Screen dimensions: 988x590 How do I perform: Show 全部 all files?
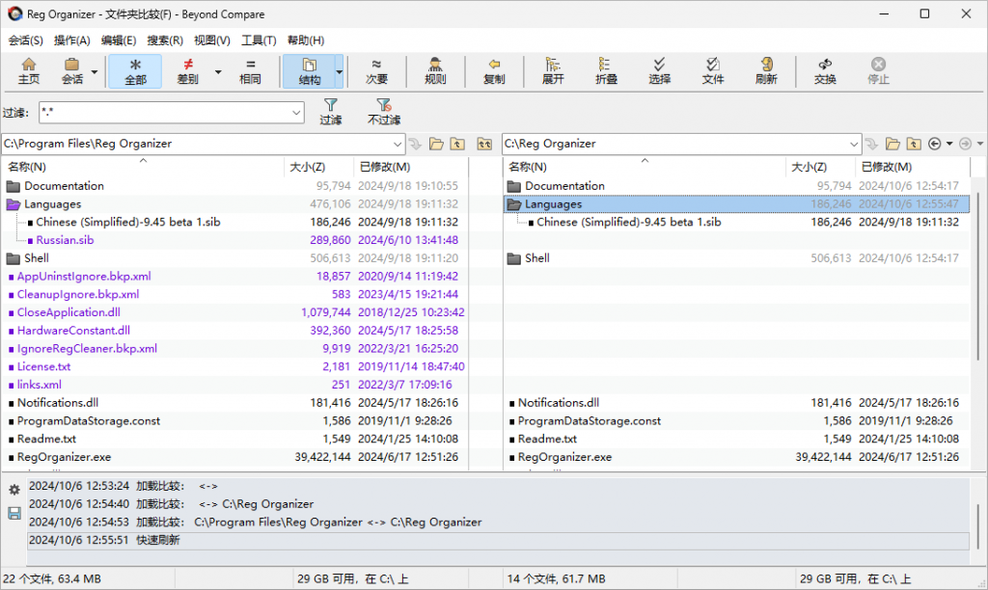point(135,71)
